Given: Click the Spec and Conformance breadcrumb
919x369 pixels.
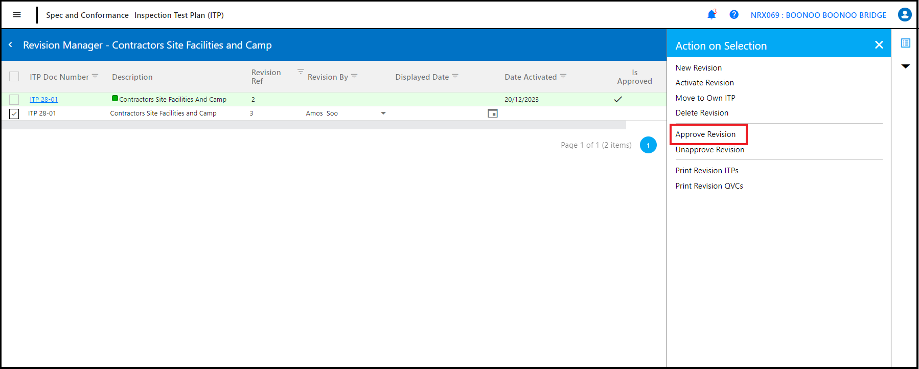Looking at the screenshot, I should coord(87,15).
